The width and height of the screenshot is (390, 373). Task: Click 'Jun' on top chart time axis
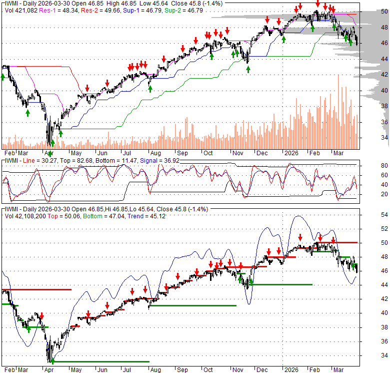[102, 153]
